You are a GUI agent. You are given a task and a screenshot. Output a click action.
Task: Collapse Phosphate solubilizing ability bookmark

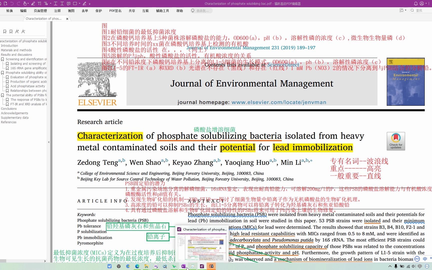point(2,73)
